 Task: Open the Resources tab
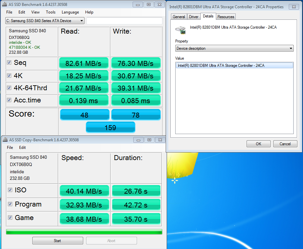click(226, 17)
